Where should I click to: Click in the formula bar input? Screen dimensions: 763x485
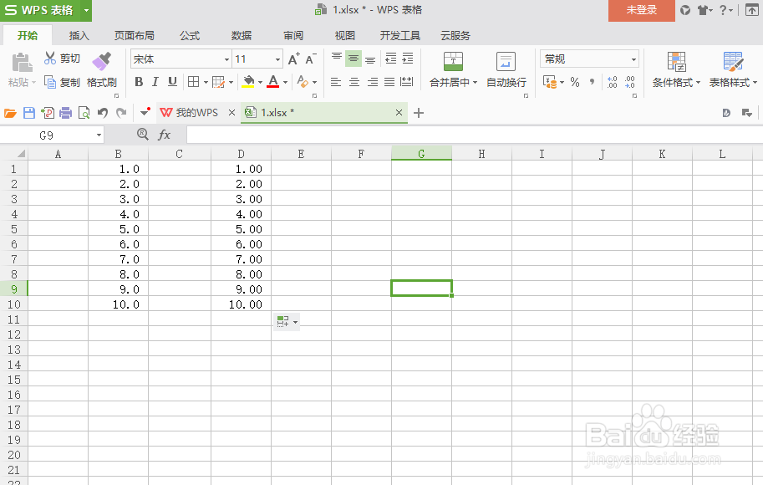[x=475, y=135]
